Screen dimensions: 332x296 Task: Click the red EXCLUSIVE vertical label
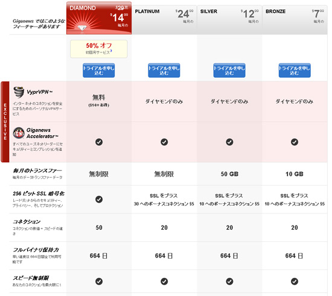tap(5, 122)
